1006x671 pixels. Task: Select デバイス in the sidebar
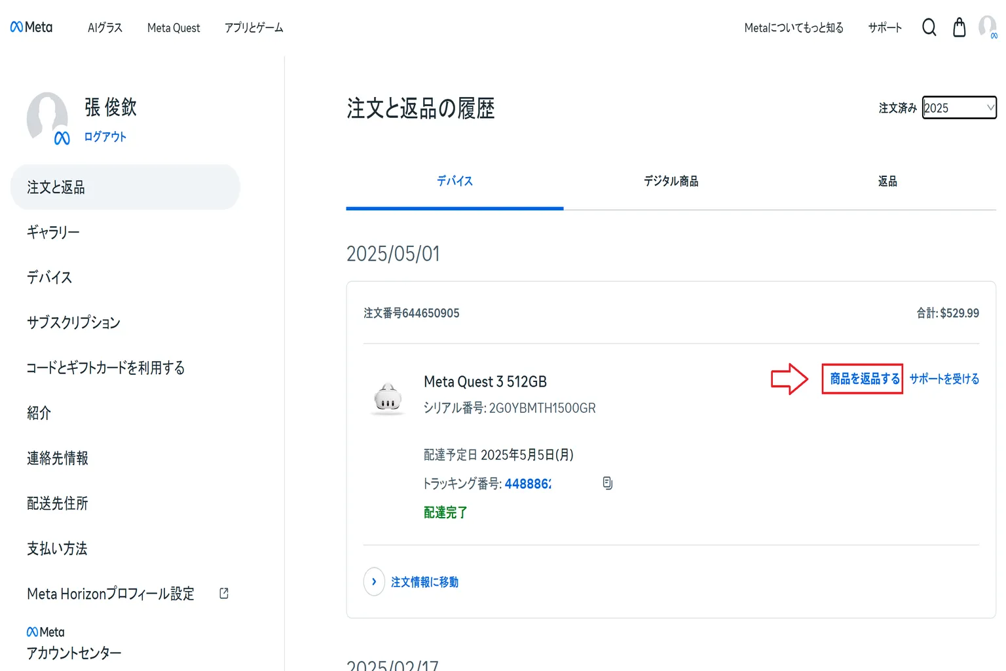(49, 277)
